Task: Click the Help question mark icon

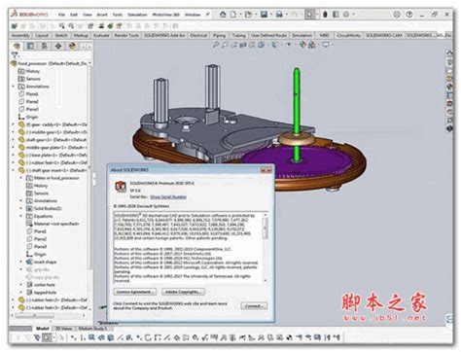Action: 409,15
